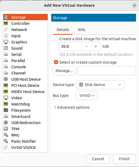Enable Create a disk image radio button
139x167 pixels.
(x=56, y=39)
